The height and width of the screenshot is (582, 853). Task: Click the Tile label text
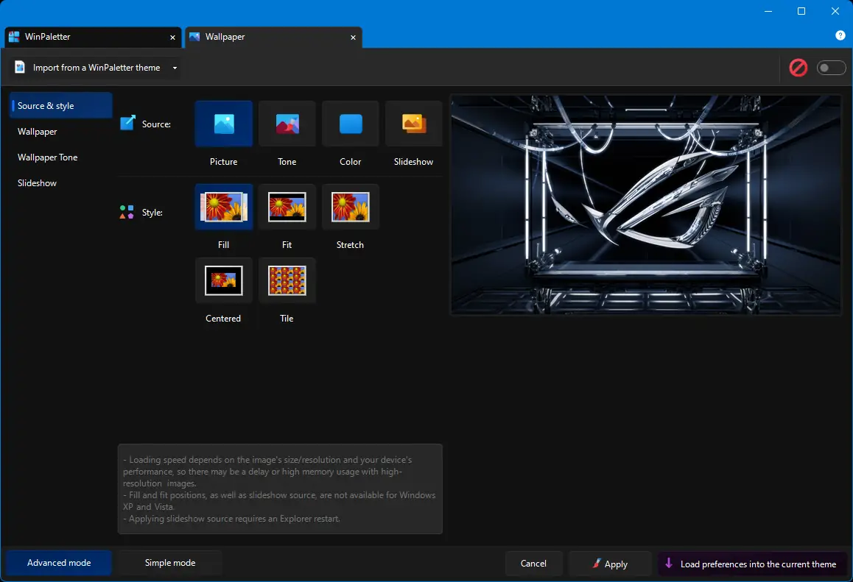[287, 319]
